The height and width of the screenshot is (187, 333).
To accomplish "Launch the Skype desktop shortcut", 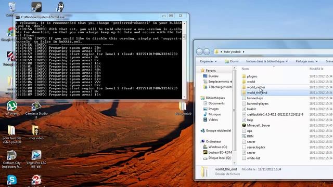I will point(12,180).
